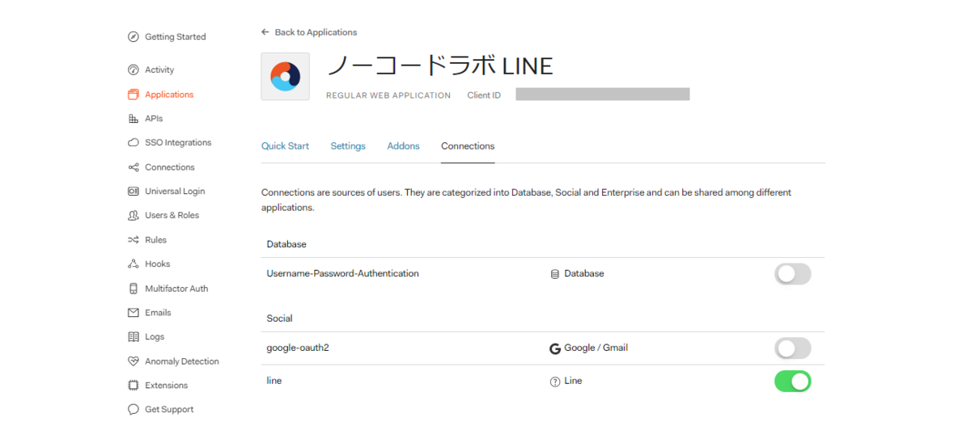971x422 pixels.
Task: Click the masked Client ID field
Action: tap(603, 94)
